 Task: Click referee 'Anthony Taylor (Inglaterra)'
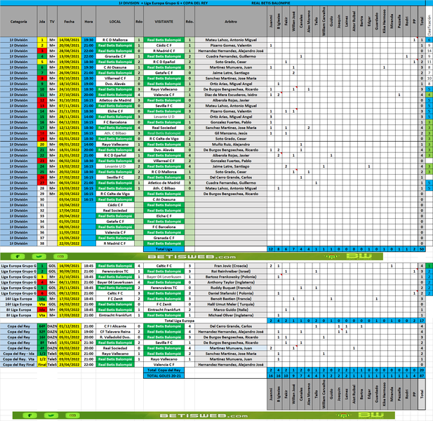[x=231, y=282]
